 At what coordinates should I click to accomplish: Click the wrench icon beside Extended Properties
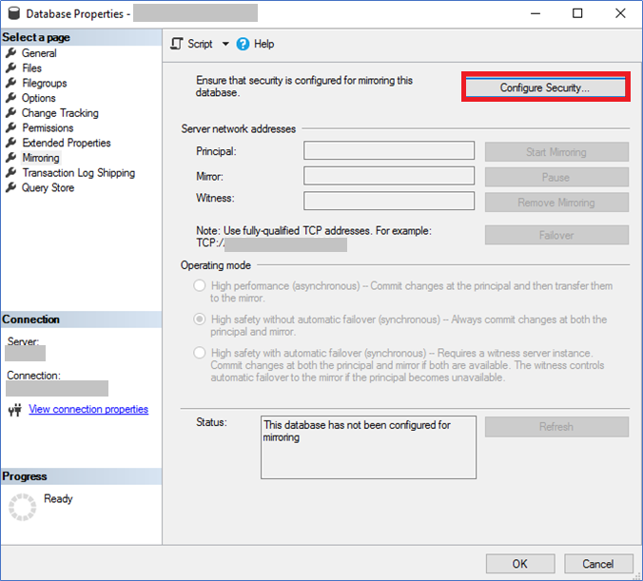(11, 143)
